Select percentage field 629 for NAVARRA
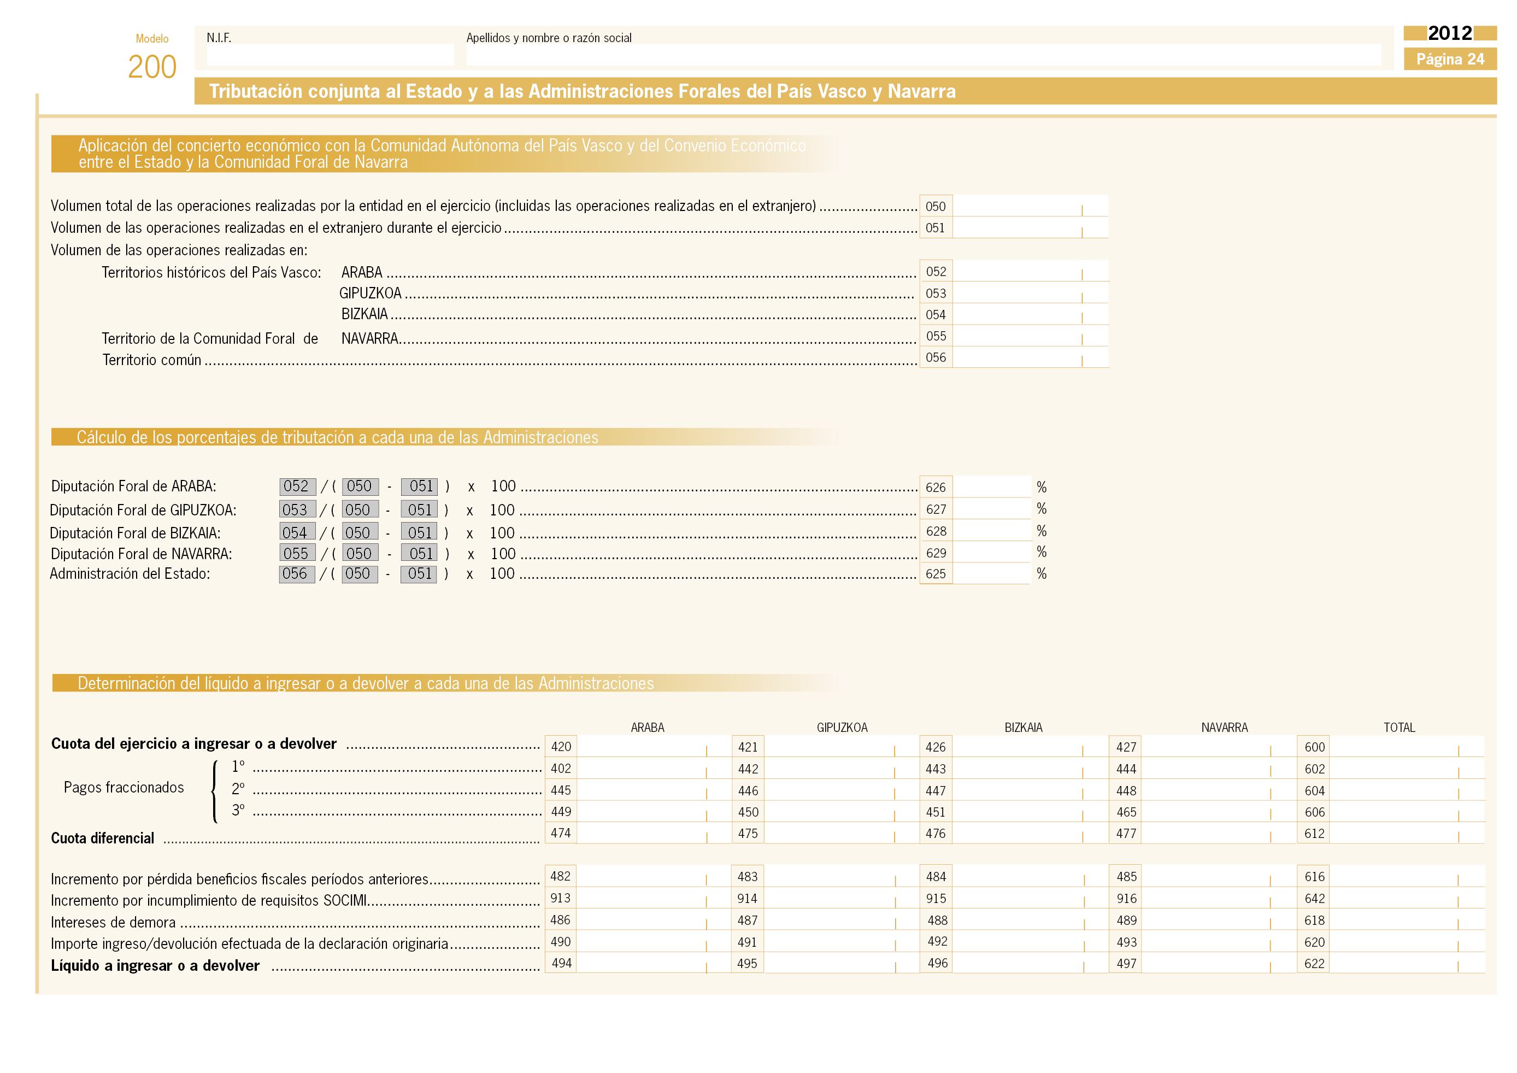This screenshot has width=1517, height=1073. pos(991,553)
